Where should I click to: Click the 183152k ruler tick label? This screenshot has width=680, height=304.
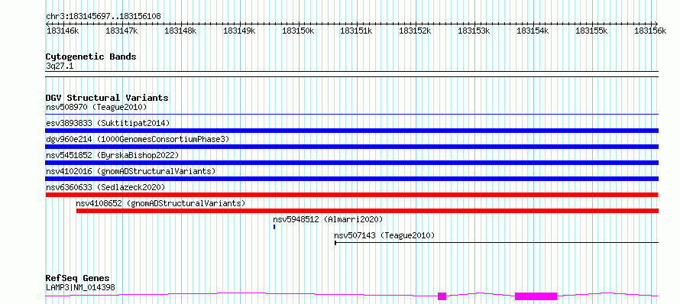(416, 31)
